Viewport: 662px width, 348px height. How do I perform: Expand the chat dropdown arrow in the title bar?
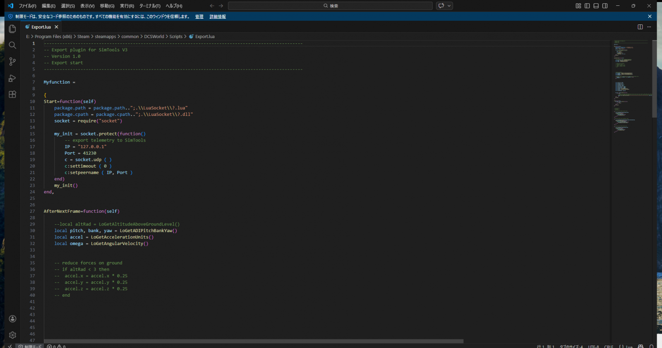pyautogui.click(x=449, y=6)
